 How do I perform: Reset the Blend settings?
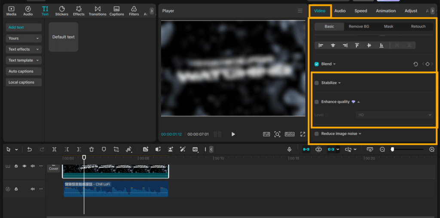pos(416,64)
